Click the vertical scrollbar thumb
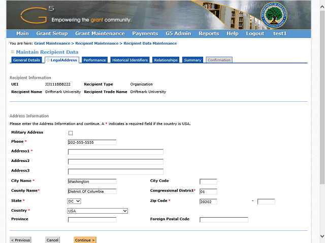Image resolution: width=325 pixels, height=243 pixels. tap(322, 97)
